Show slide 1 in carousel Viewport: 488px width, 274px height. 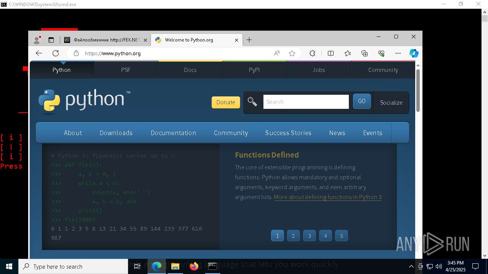point(277,236)
